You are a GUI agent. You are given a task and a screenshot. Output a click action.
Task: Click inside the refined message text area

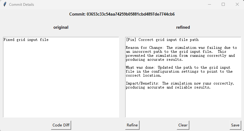(x=183, y=77)
